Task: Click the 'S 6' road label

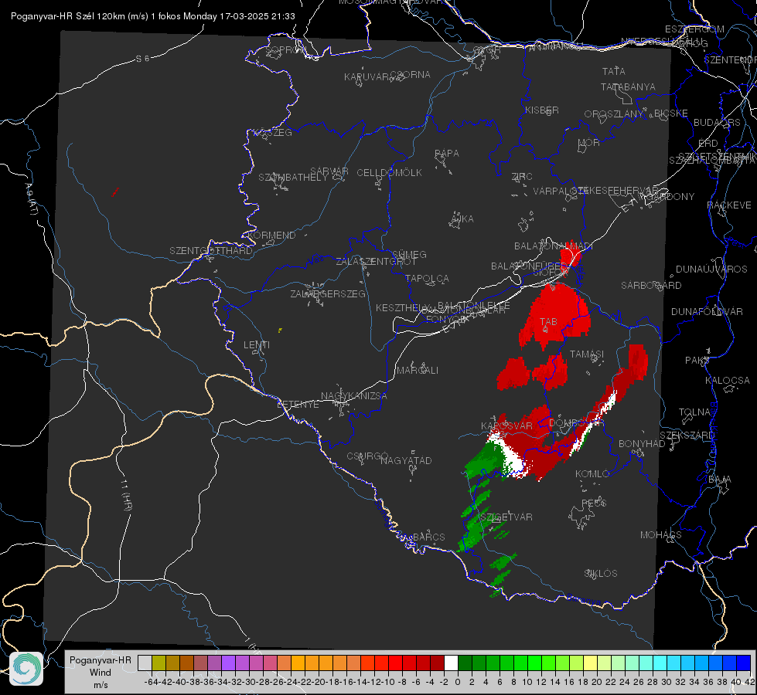Action: tap(143, 59)
